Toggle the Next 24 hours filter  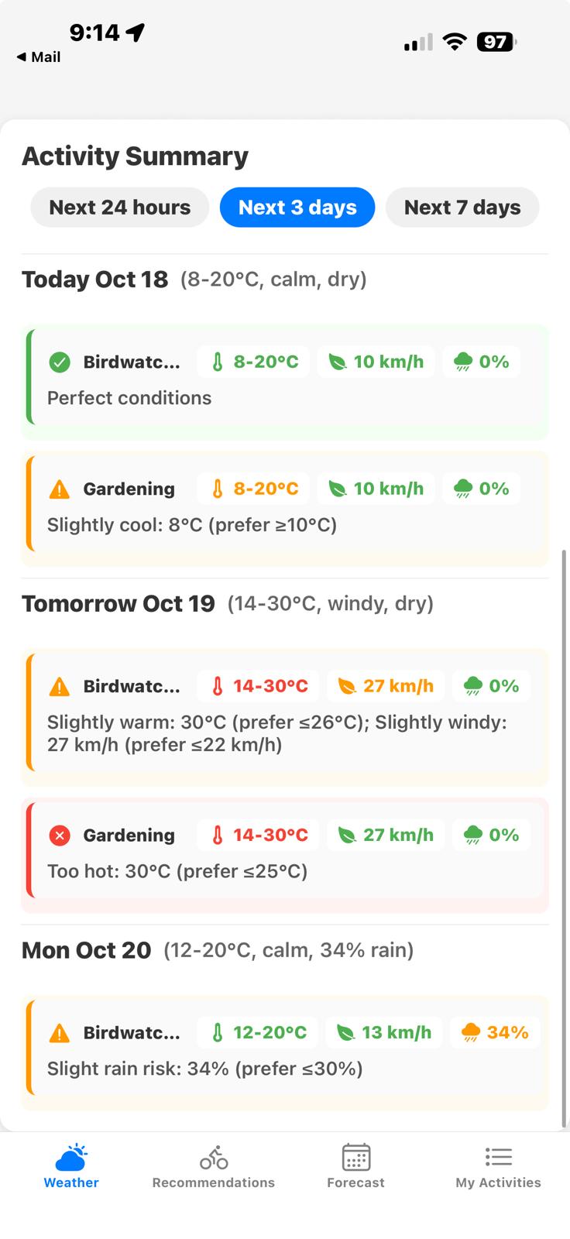(119, 207)
